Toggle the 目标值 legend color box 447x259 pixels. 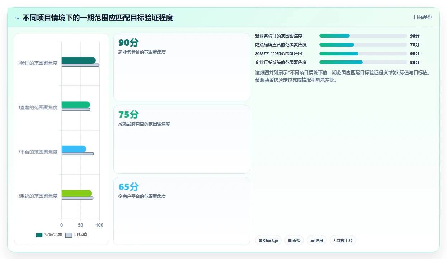(x=69, y=235)
